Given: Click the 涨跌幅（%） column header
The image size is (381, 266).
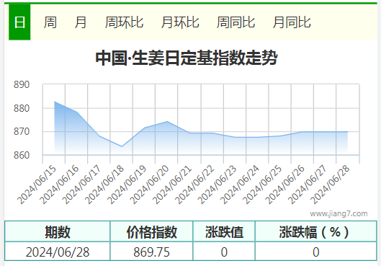Looking at the screenshot, I should point(316,231).
